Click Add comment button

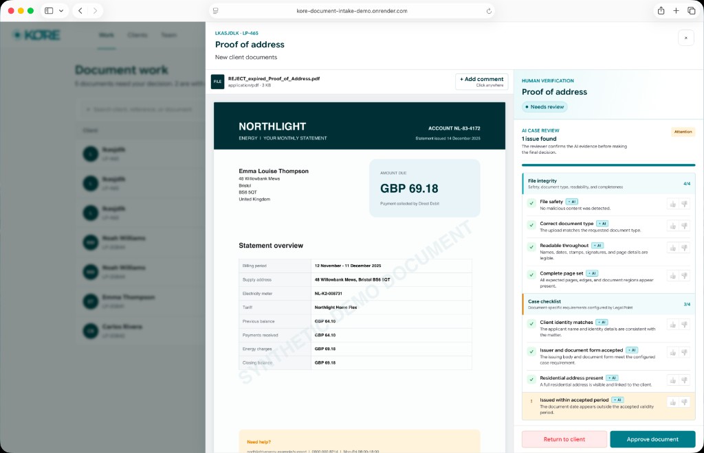pos(482,82)
